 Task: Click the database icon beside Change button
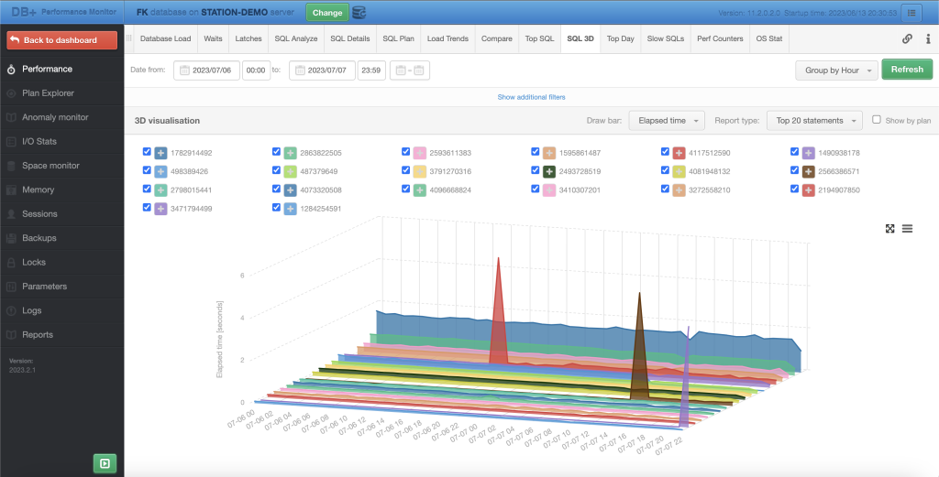tap(359, 12)
